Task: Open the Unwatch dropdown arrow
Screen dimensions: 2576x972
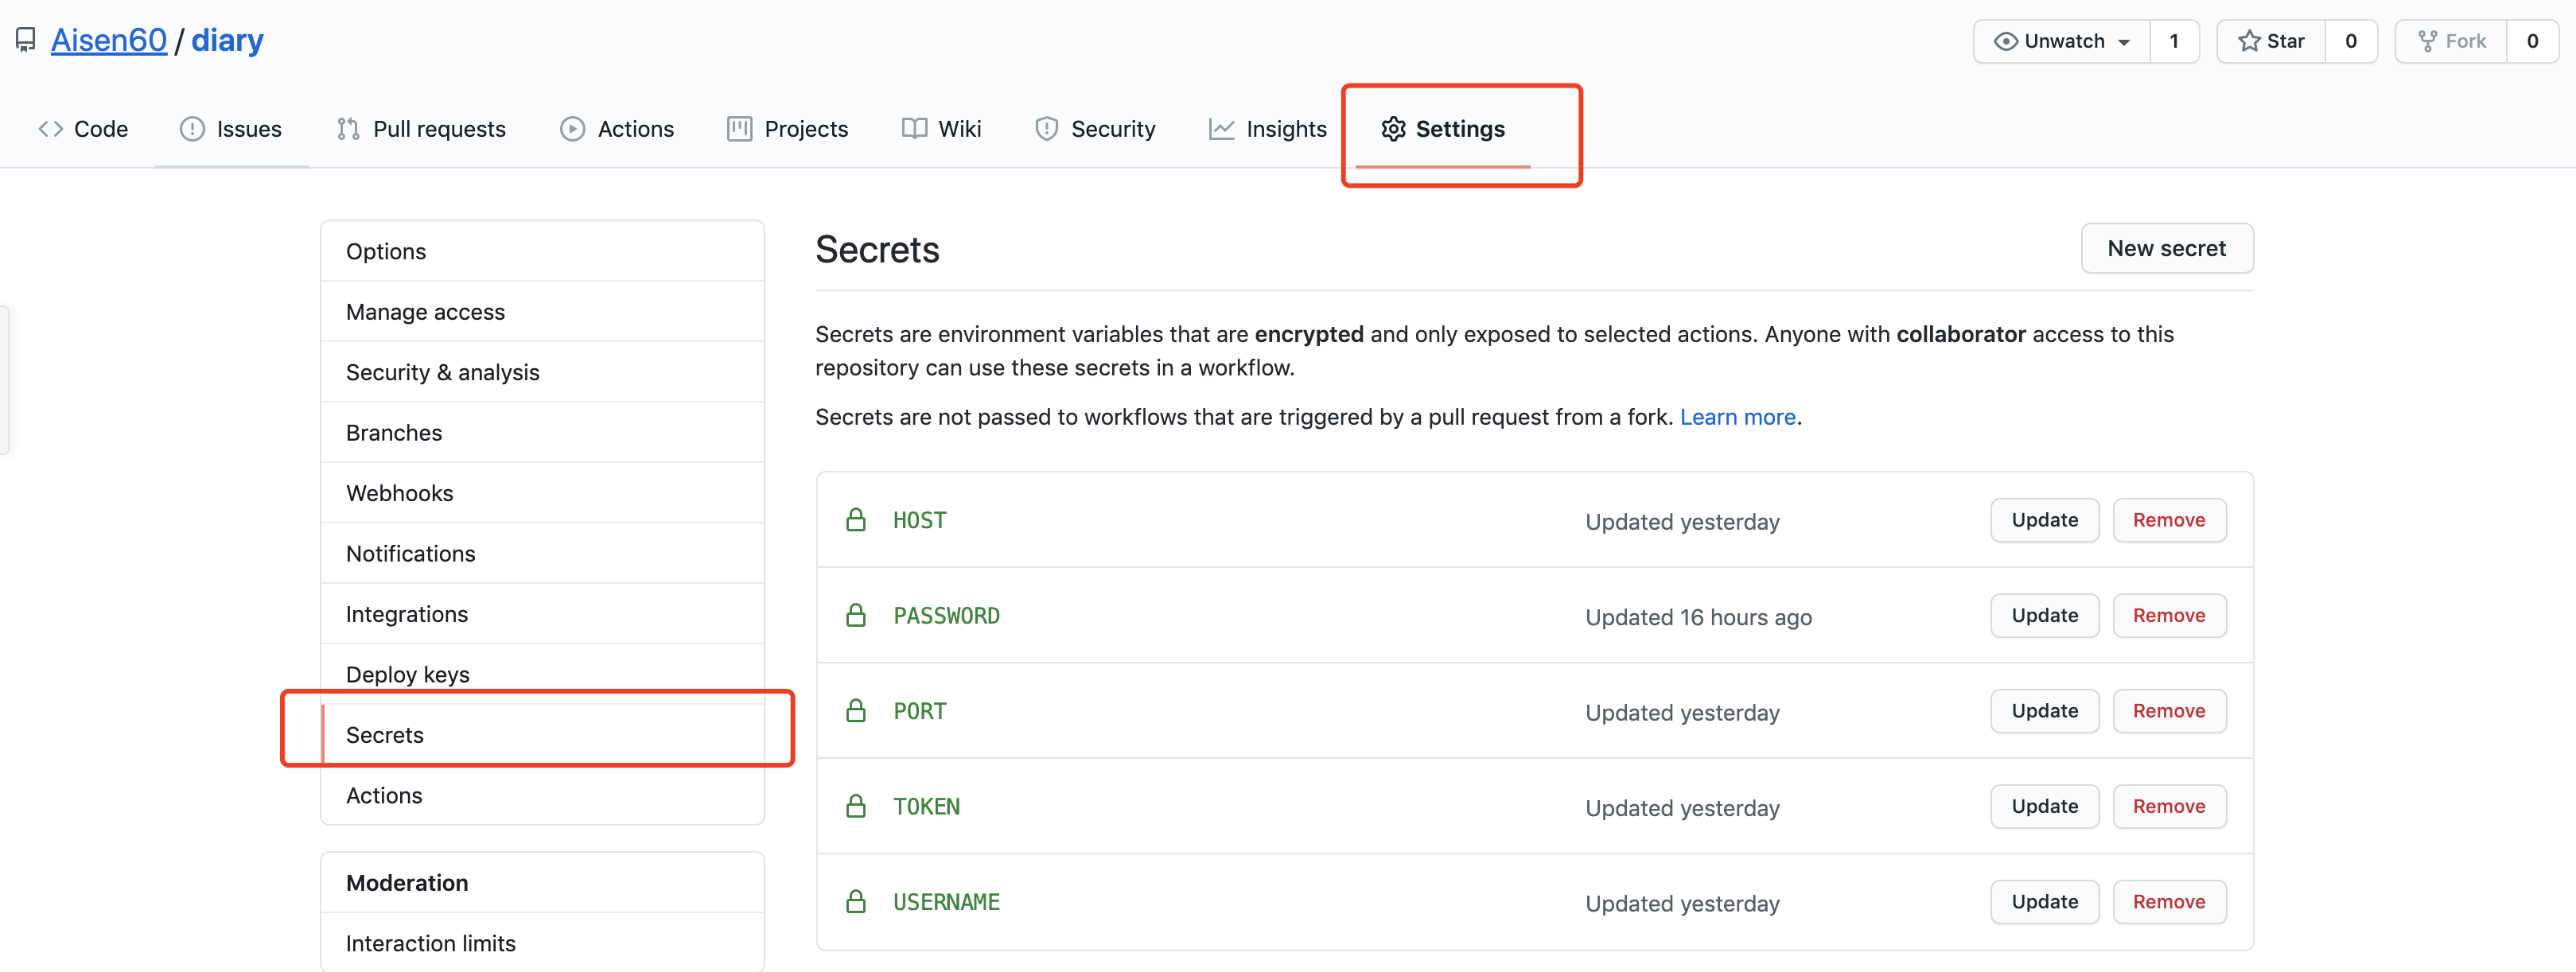Action: (2124, 42)
